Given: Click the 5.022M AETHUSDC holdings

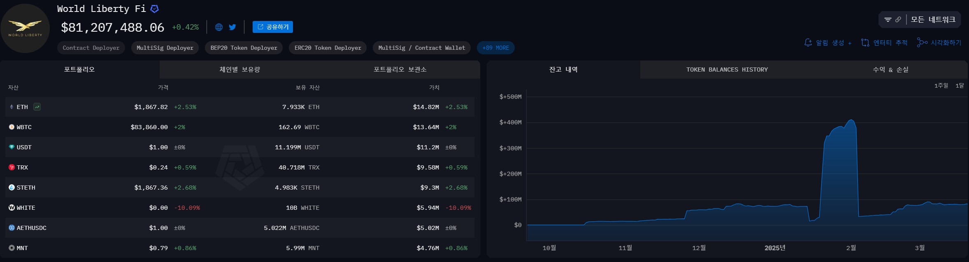Looking at the screenshot, I should (x=292, y=228).
